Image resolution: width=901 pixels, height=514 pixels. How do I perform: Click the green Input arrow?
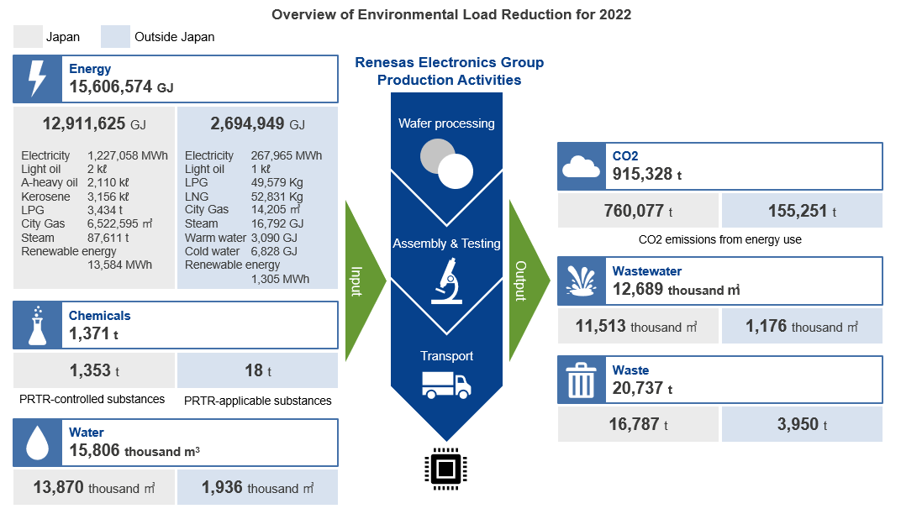tap(365, 281)
